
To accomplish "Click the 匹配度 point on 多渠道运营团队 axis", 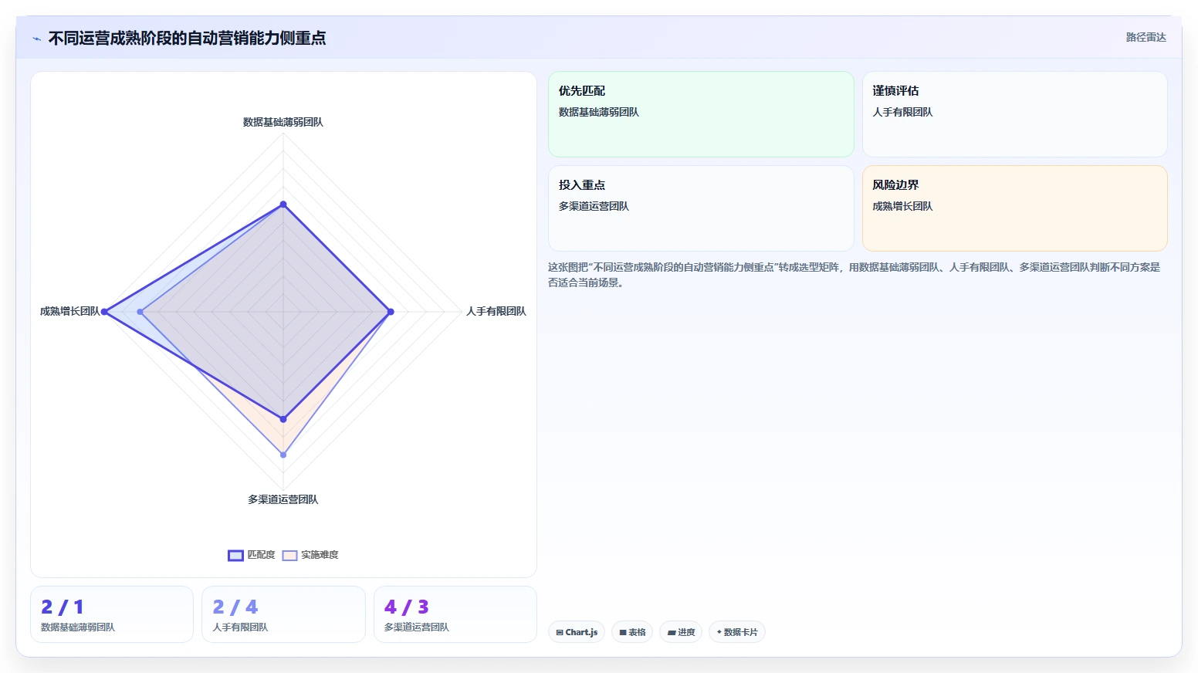I will [x=283, y=419].
